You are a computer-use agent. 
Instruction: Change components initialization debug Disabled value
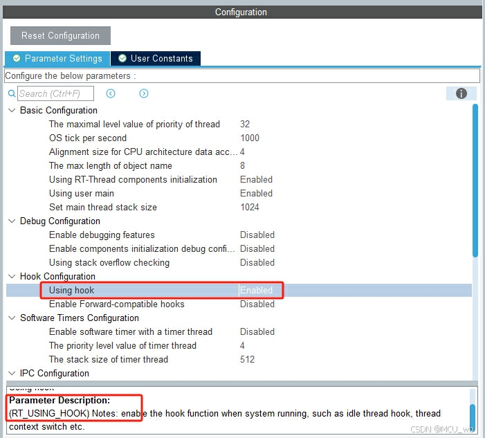tap(257, 249)
